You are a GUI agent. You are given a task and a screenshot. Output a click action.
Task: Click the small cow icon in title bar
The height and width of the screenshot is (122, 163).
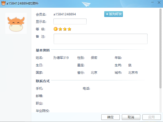tap(3, 3)
